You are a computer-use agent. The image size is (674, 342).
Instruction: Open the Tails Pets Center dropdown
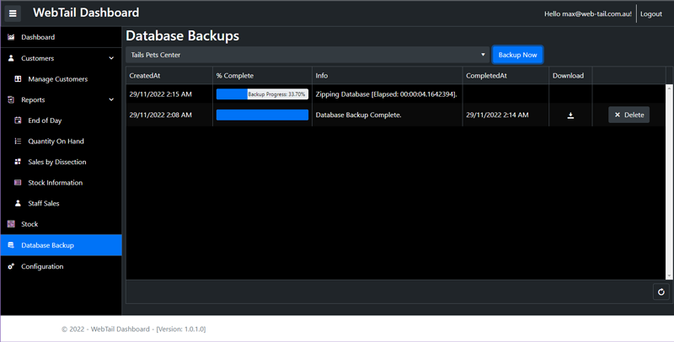[308, 55]
